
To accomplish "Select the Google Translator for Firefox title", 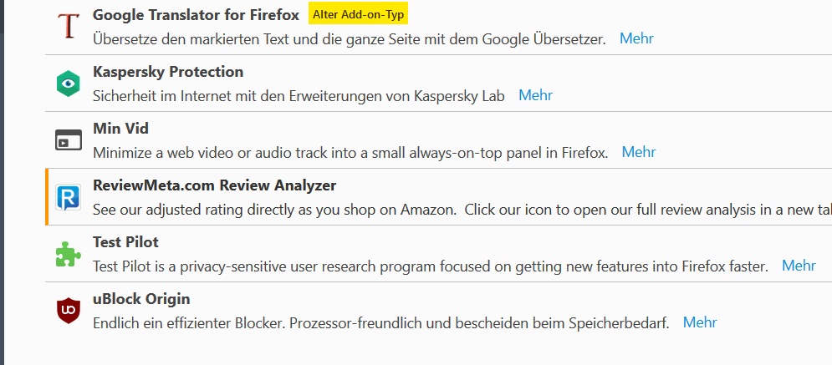I will [x=196, y=15].
